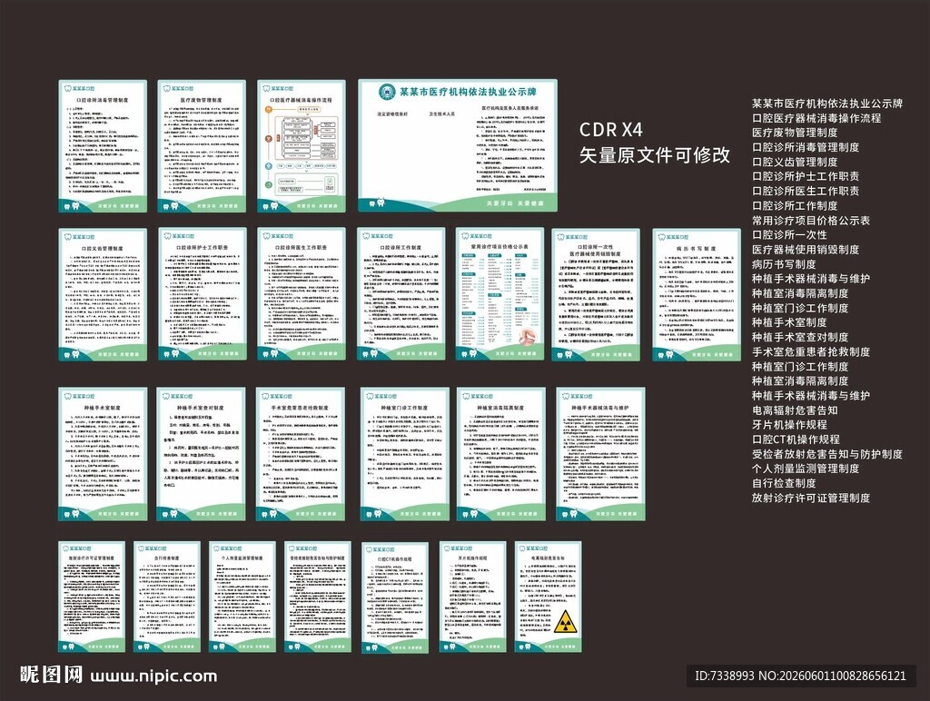Select the 口腔医疗器械消毒操作流程 flowchart poster
The width and height of the screenshot is (930, 701).
tap(302, 146)
